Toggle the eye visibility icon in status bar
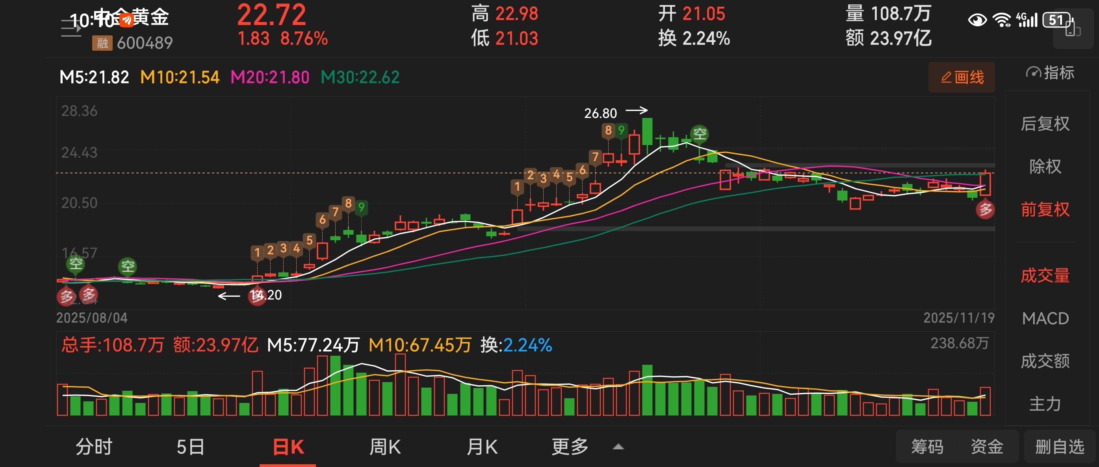Screen dimensions: 1099x467 [x=977, y=20]
